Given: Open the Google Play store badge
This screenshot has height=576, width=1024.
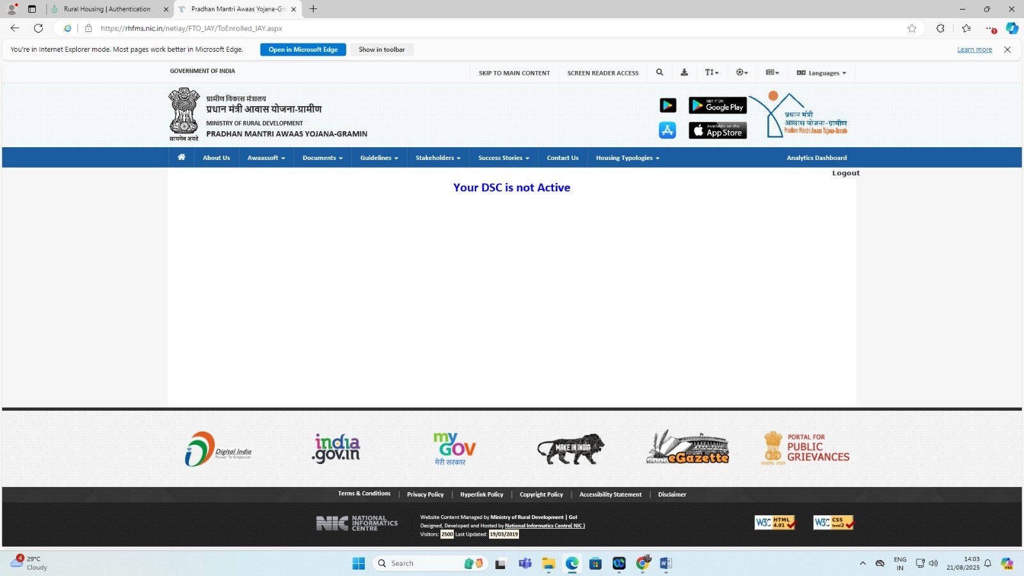Looking at the screenshot, I should click(717, 106).
